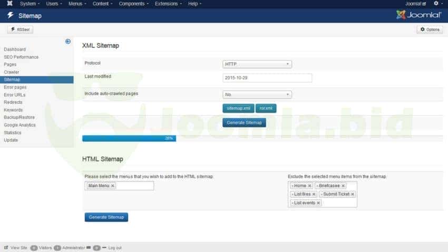The height and width of the screenshot is (252, 448).
Task: Remove the Main Menu tag
Action: tap(113, 186)
